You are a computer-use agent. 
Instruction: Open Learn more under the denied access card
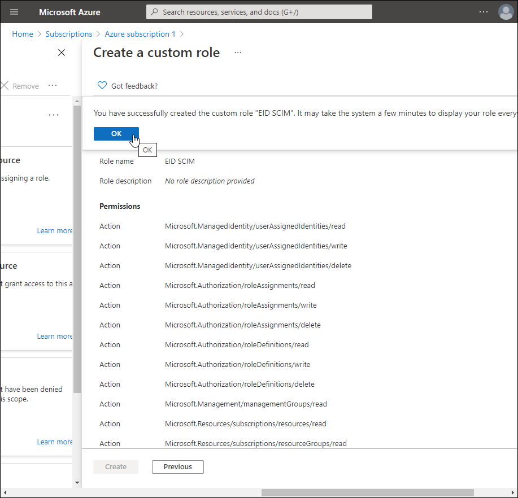tap(55, 442)
